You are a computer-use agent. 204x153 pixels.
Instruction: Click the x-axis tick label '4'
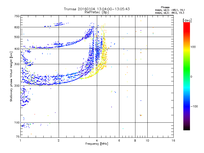point(97,141)
